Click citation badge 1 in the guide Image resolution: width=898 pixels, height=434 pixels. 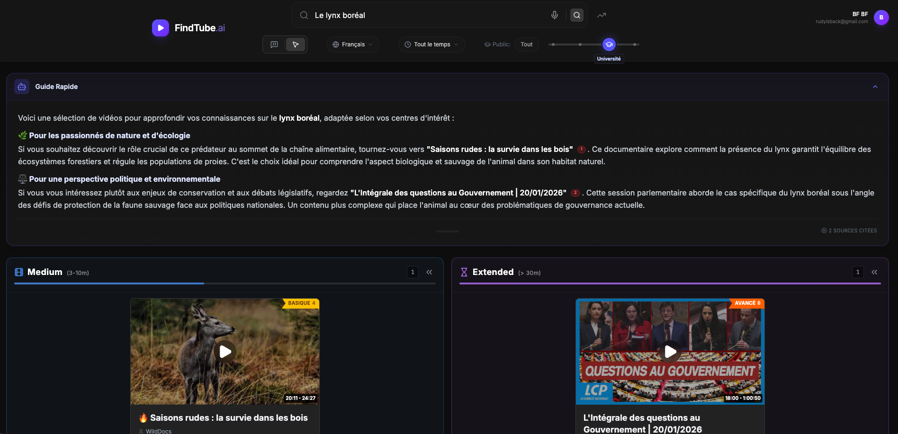click(581, 150)
